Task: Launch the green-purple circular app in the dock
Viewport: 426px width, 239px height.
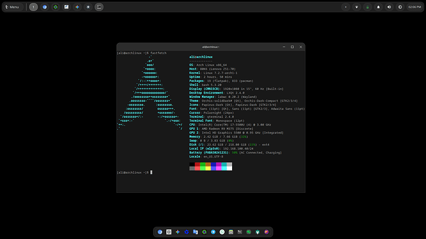Action: pos(204,232)
